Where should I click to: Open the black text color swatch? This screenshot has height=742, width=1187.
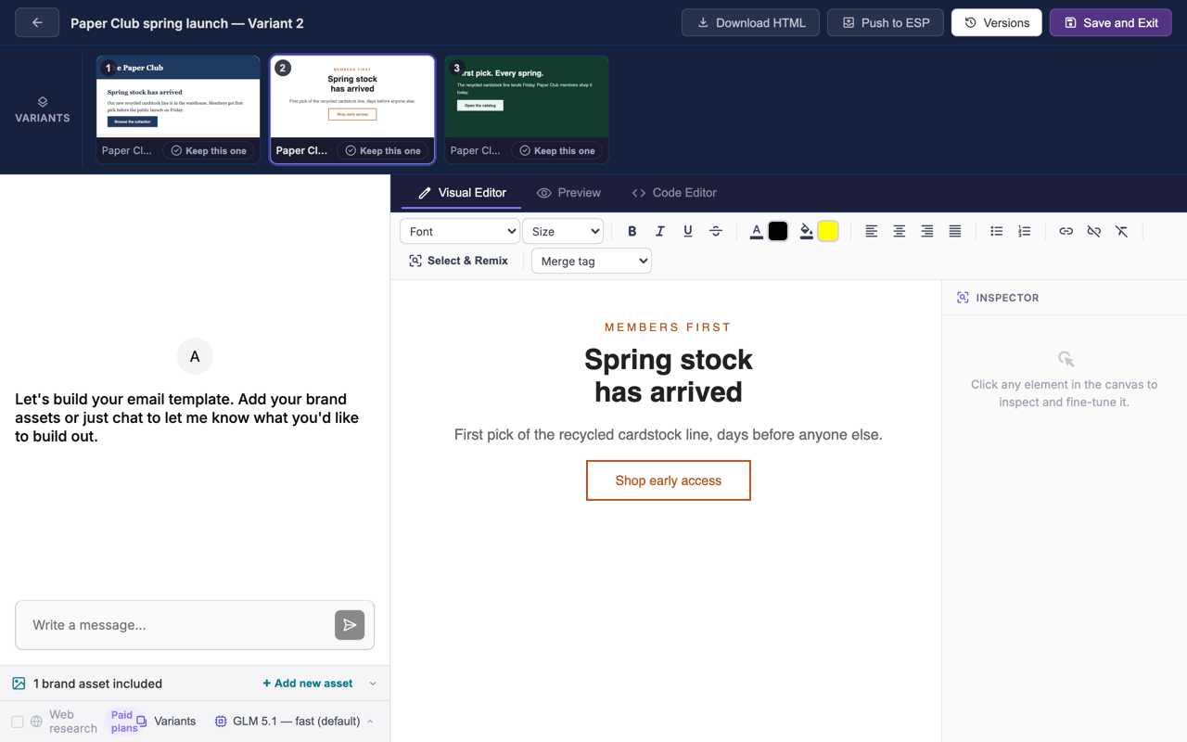click(778, 231)
